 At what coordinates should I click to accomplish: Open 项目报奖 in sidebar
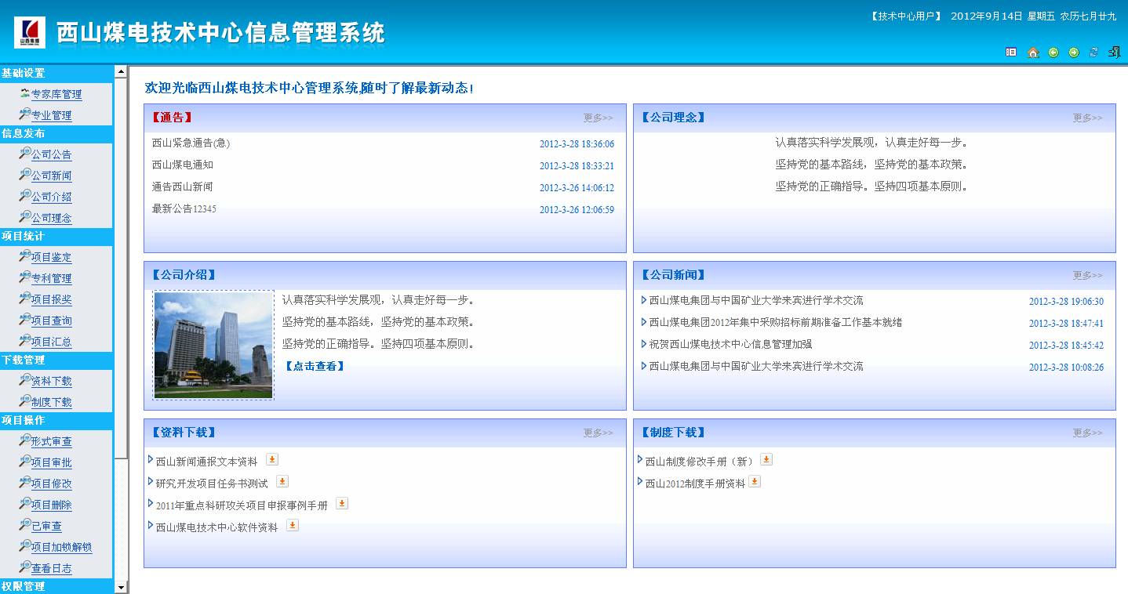coord(51,300)
